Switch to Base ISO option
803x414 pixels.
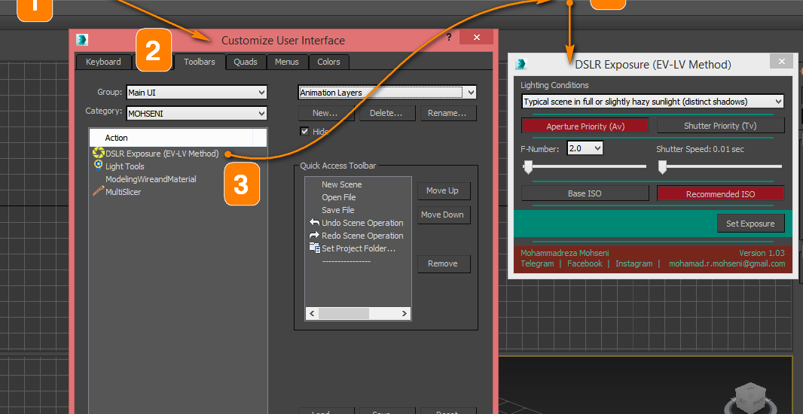(x=585, y=193)
